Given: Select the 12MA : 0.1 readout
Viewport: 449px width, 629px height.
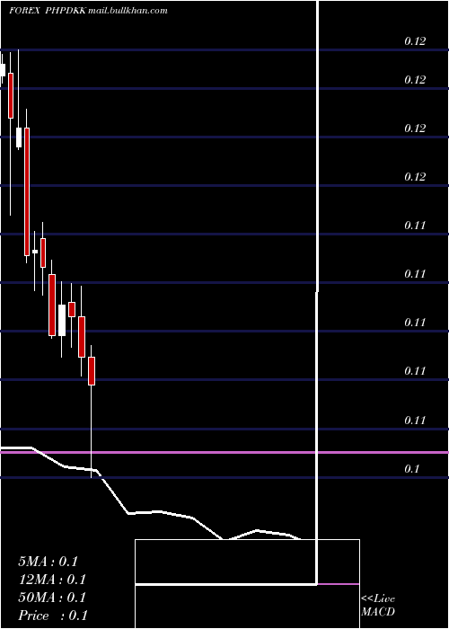Looking at the screenshot, I should [52, 580].
